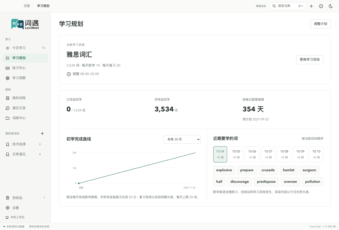
Task: Click the chart start point at 当前
Action: (x=79, y=183)
